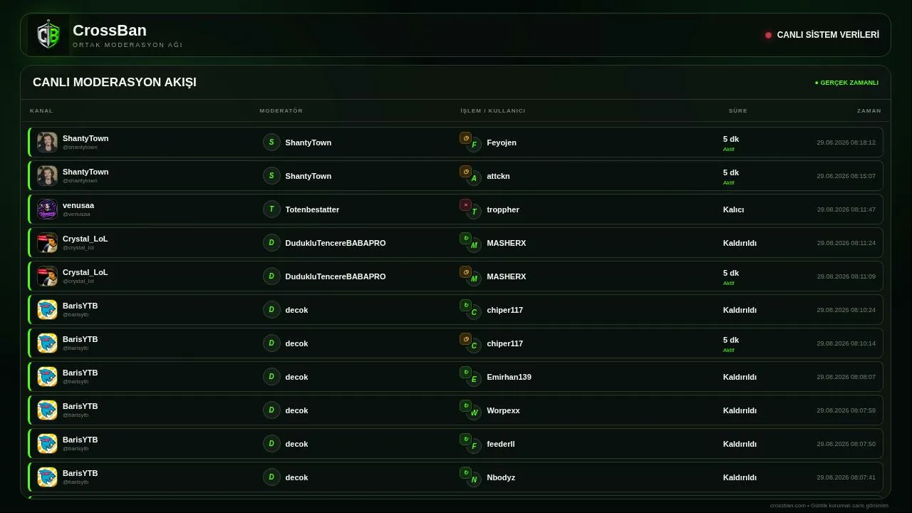Click the timeout clock icon beside Feyojen
The width and height of the screenshot is (912, 513).
pyautogui.click(x=465, y=138)
